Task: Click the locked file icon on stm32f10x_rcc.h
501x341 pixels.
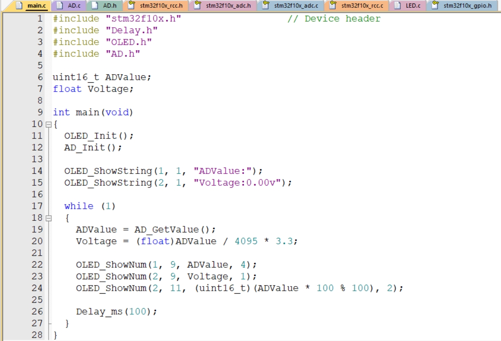Action: click(131, 5)
